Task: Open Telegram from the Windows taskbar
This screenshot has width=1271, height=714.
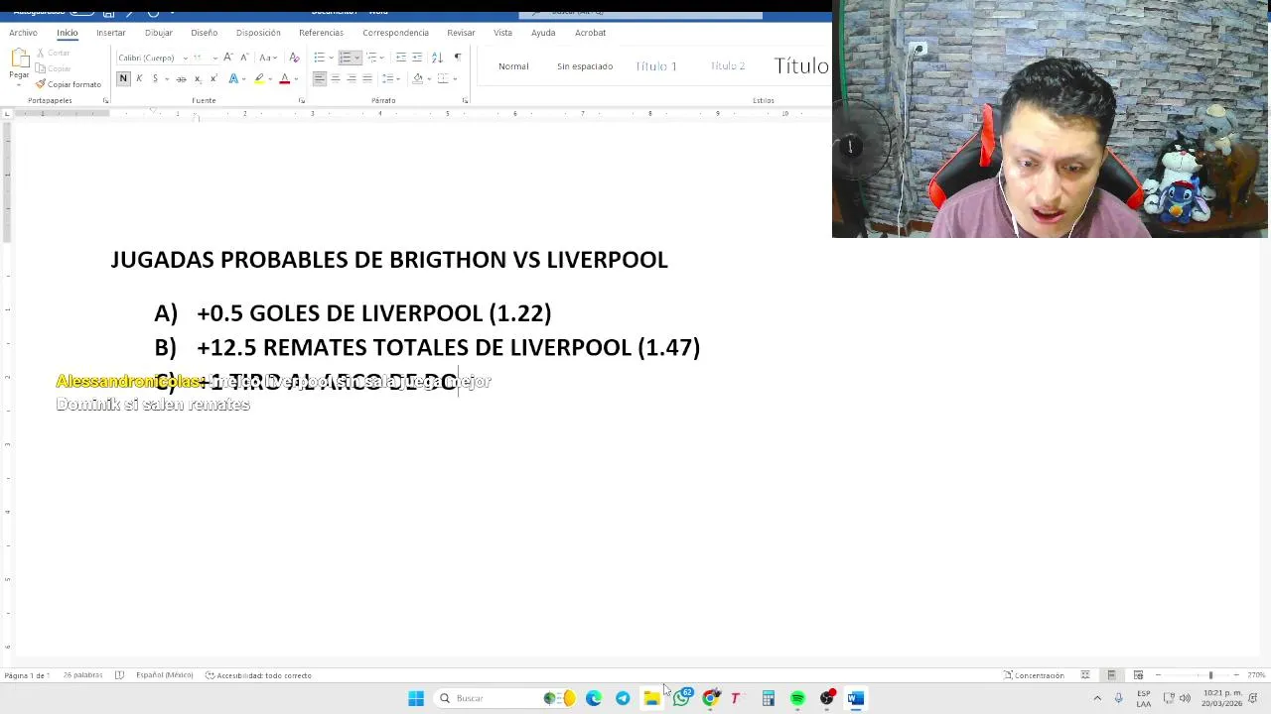Action: pyautogui.click(x=623, y=698)
